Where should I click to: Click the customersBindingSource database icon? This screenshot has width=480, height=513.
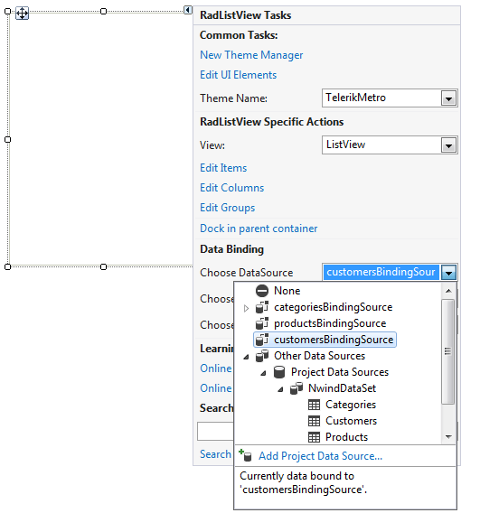262,340
